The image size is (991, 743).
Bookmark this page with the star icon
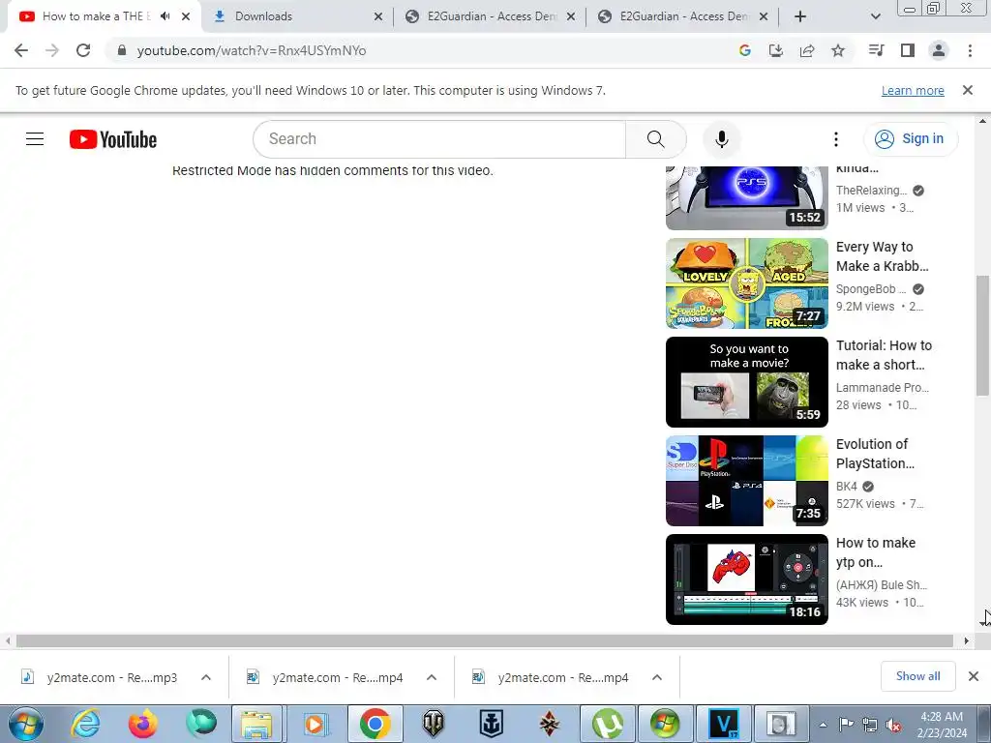click(838, 50)
